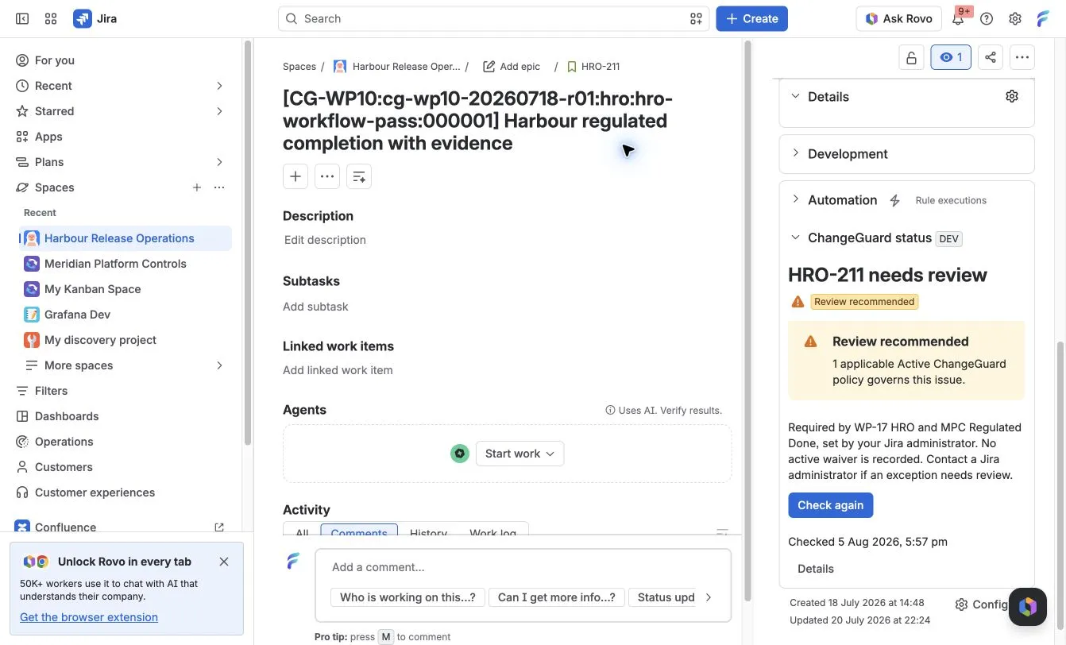The height and width of the screenshot is (645, 1066).
Task: Click the plus button under the issue title
Action: pyautogui.click(x=295, y=176)
